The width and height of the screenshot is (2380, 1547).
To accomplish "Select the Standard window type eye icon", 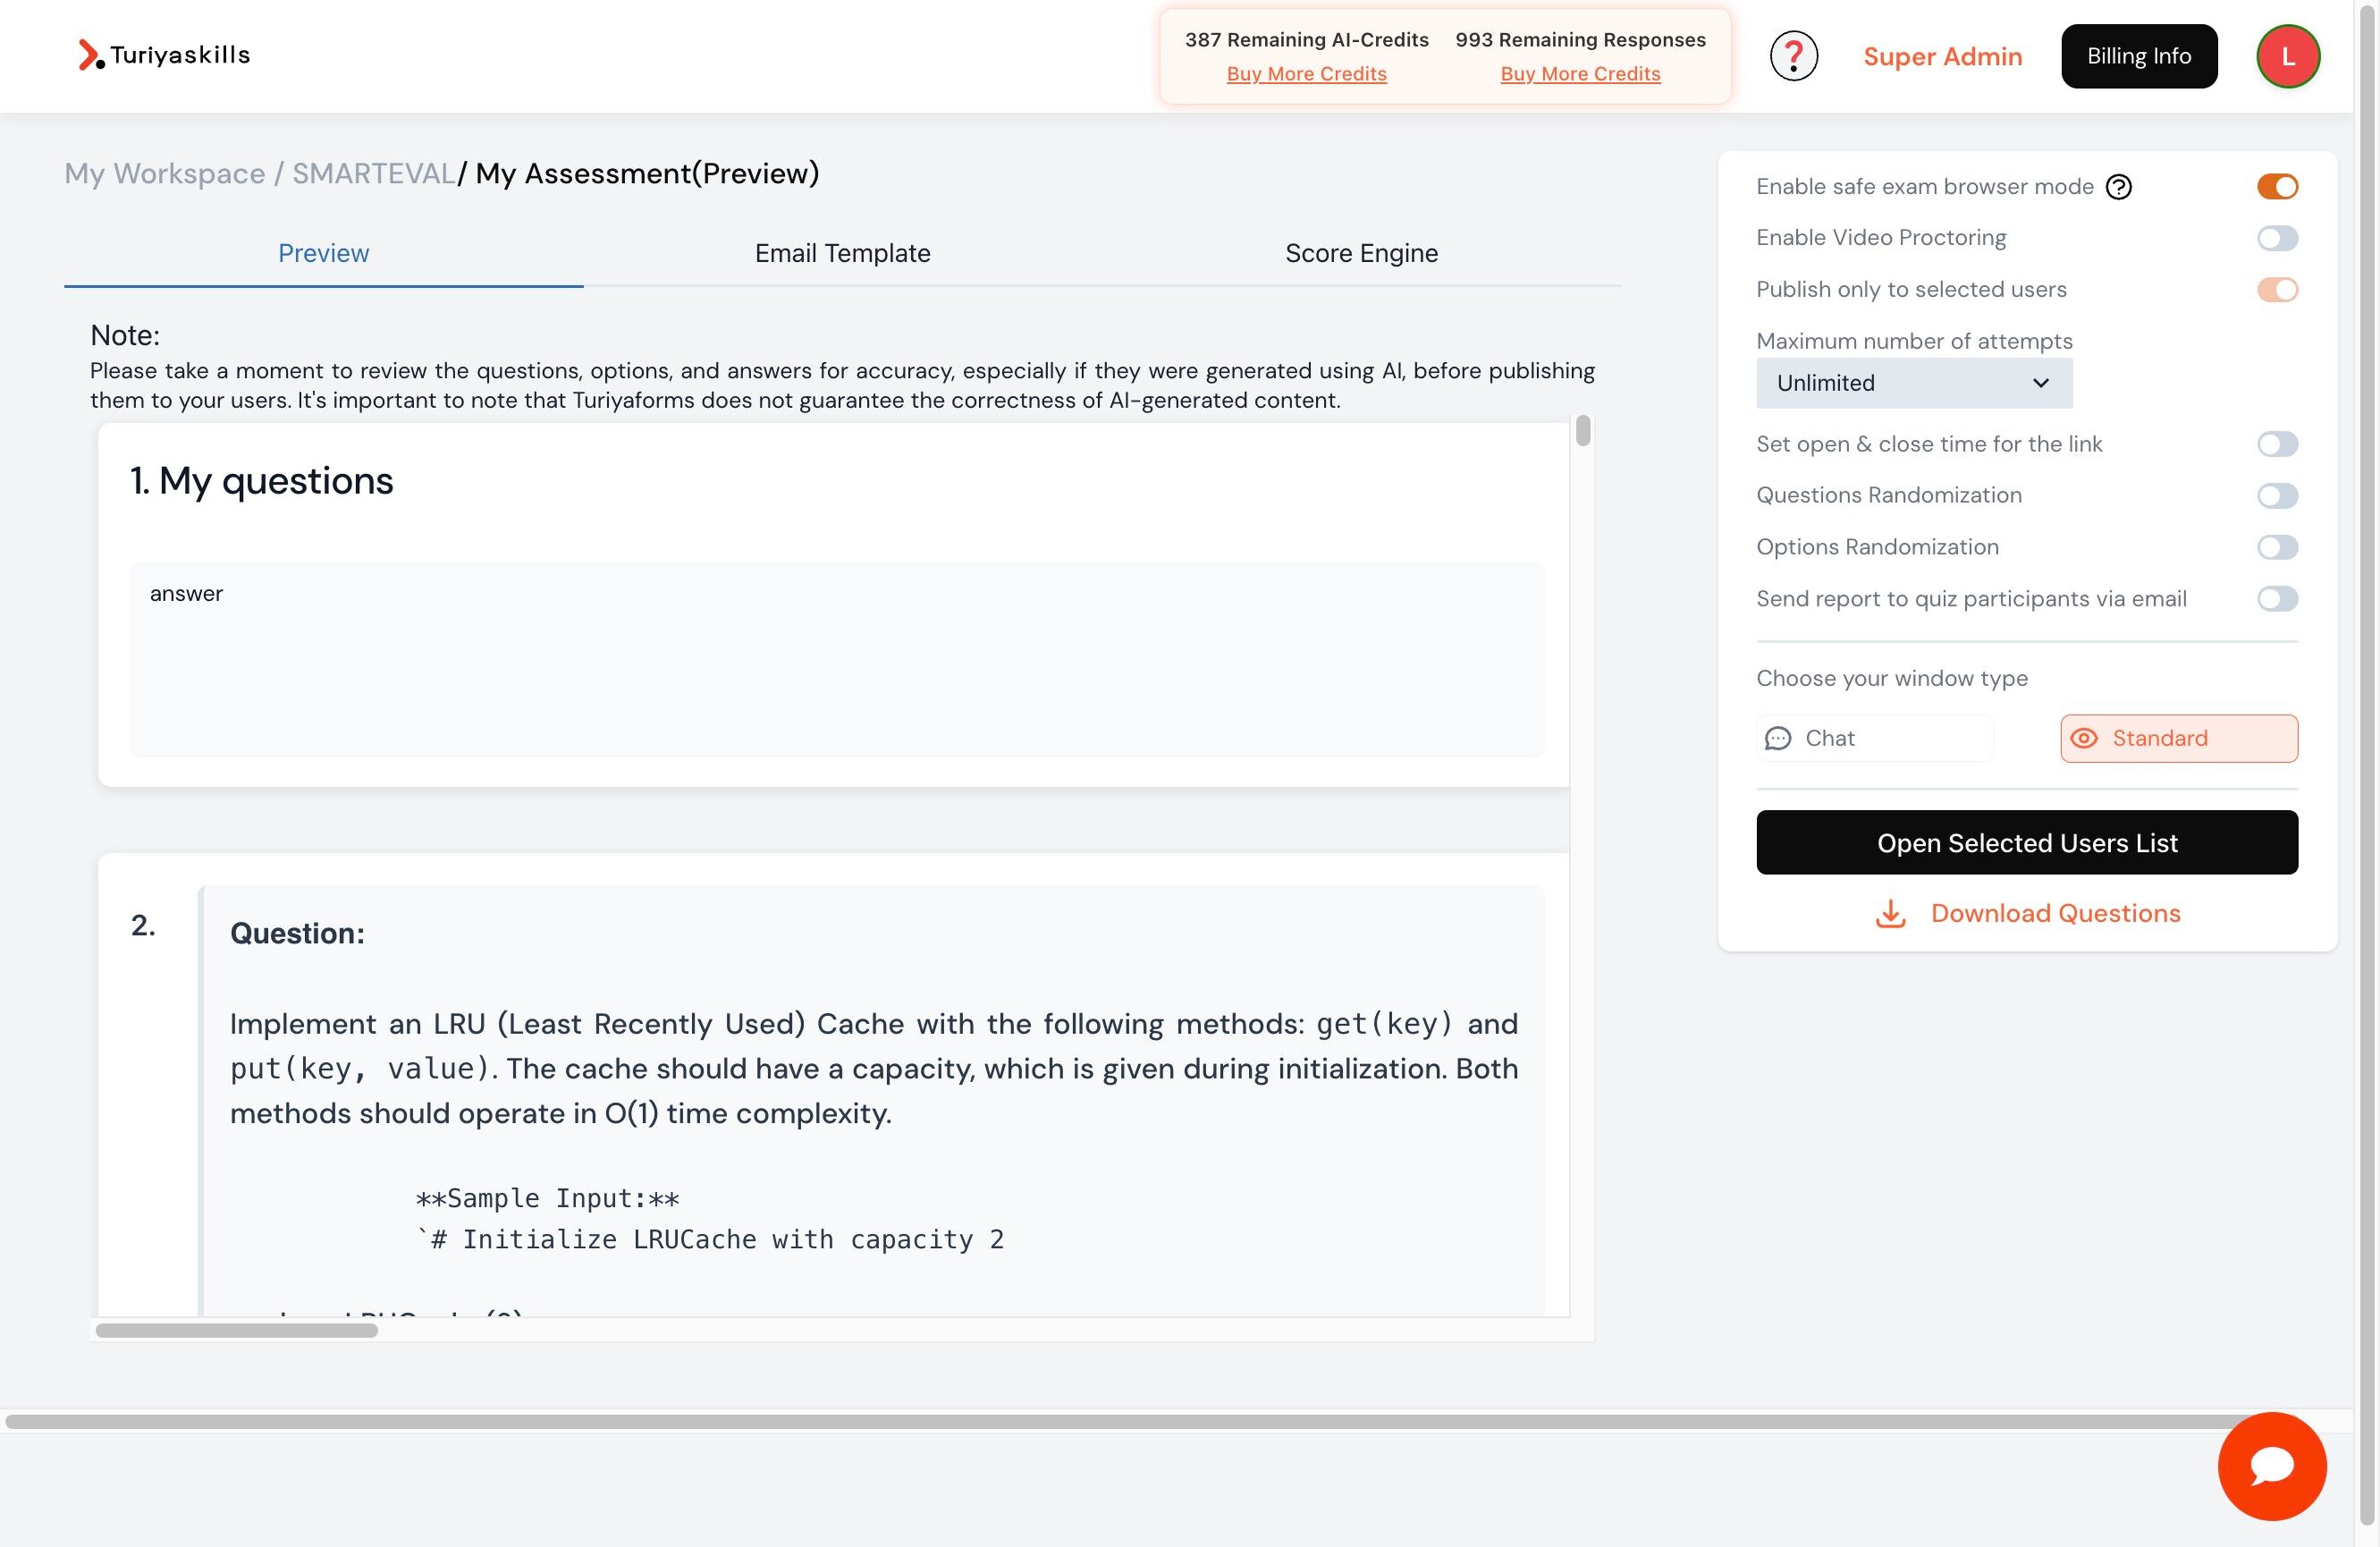I will pos(2083,738).
